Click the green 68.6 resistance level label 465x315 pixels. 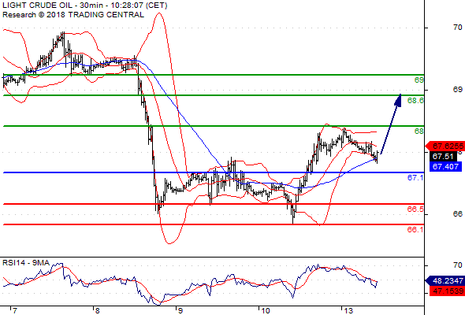click(x=415, y=101)
